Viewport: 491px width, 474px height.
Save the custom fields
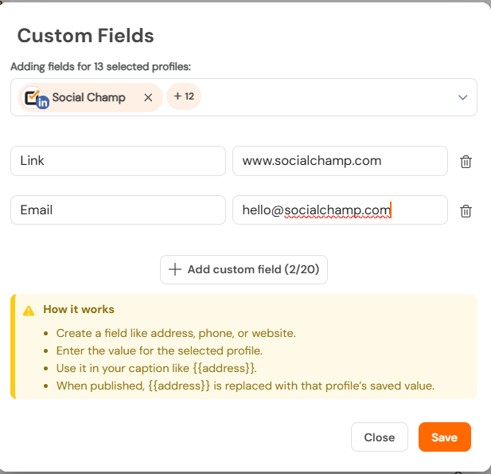click(x=444, y=437)
